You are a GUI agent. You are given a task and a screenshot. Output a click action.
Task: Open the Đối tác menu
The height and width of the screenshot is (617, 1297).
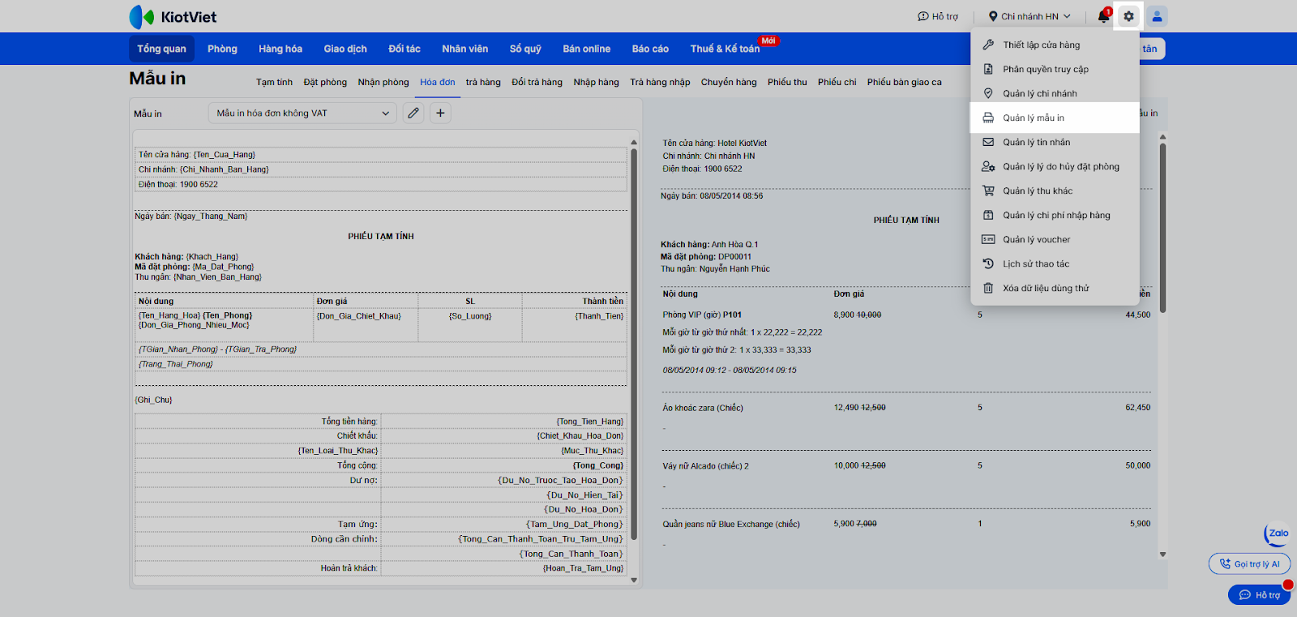point(405,49)
